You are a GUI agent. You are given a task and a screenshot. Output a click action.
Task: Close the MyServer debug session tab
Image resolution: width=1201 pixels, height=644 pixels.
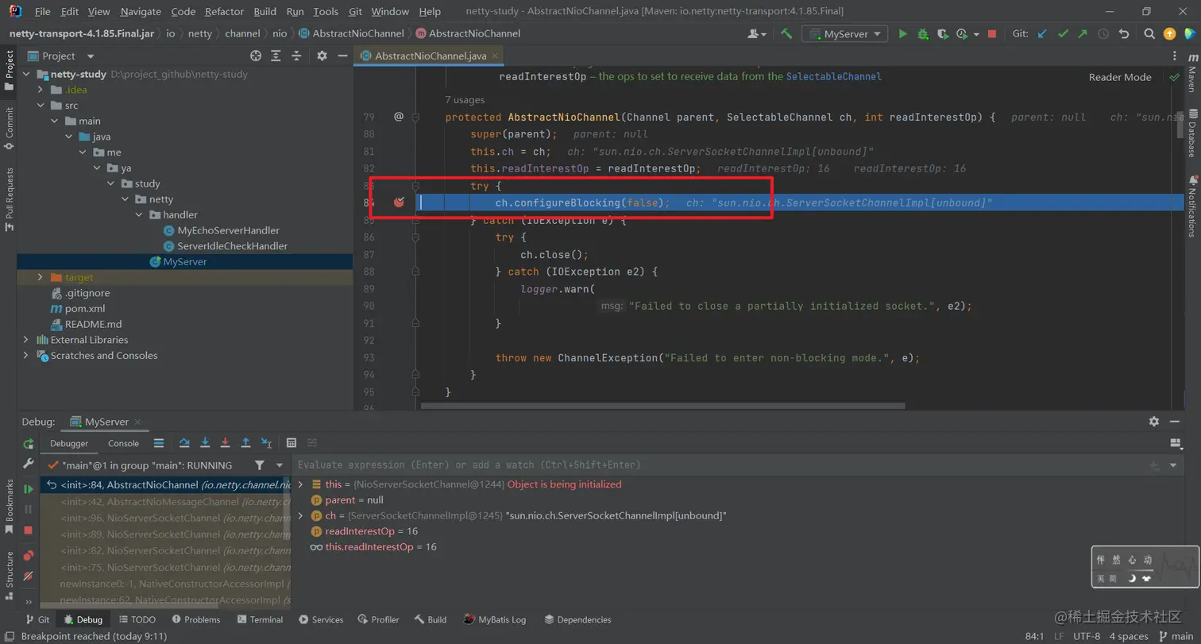tap(137, 422)
